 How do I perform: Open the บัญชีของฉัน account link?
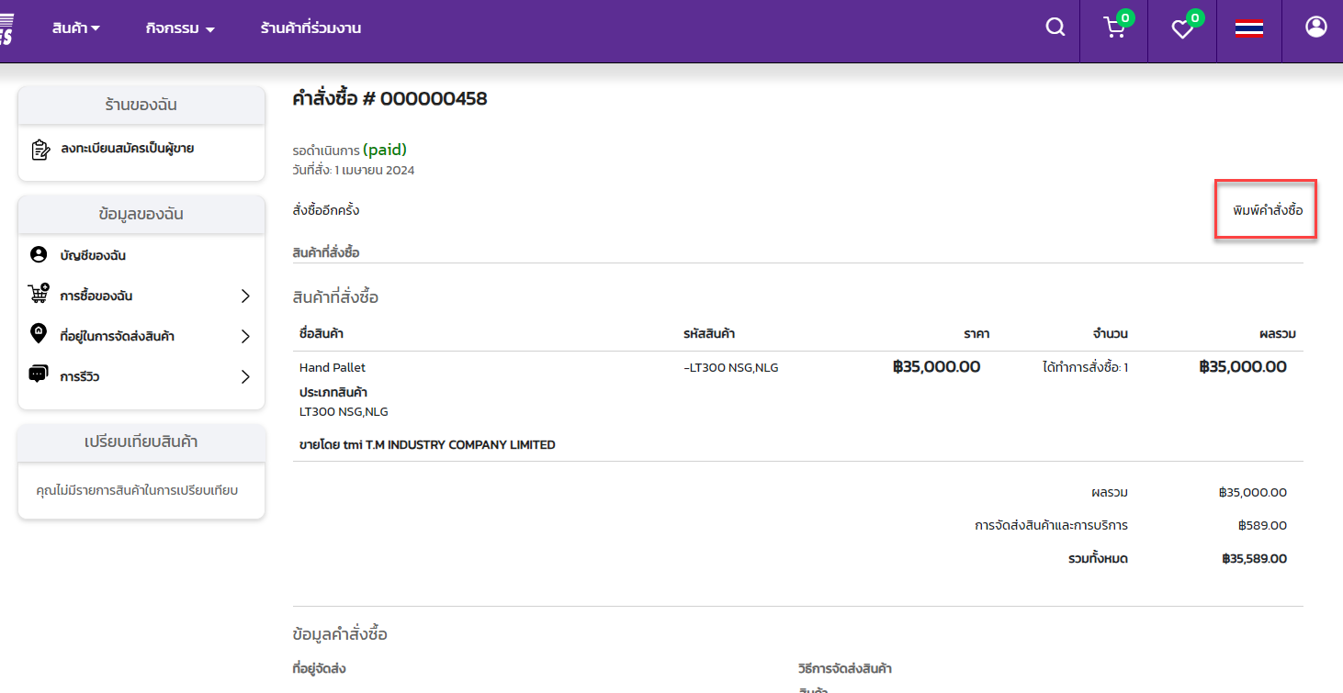pos(93,255)
